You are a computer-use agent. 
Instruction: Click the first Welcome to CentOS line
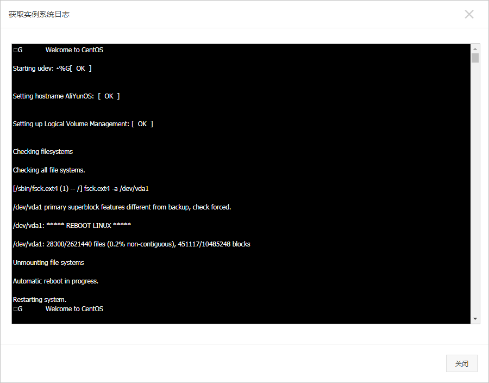74,50
